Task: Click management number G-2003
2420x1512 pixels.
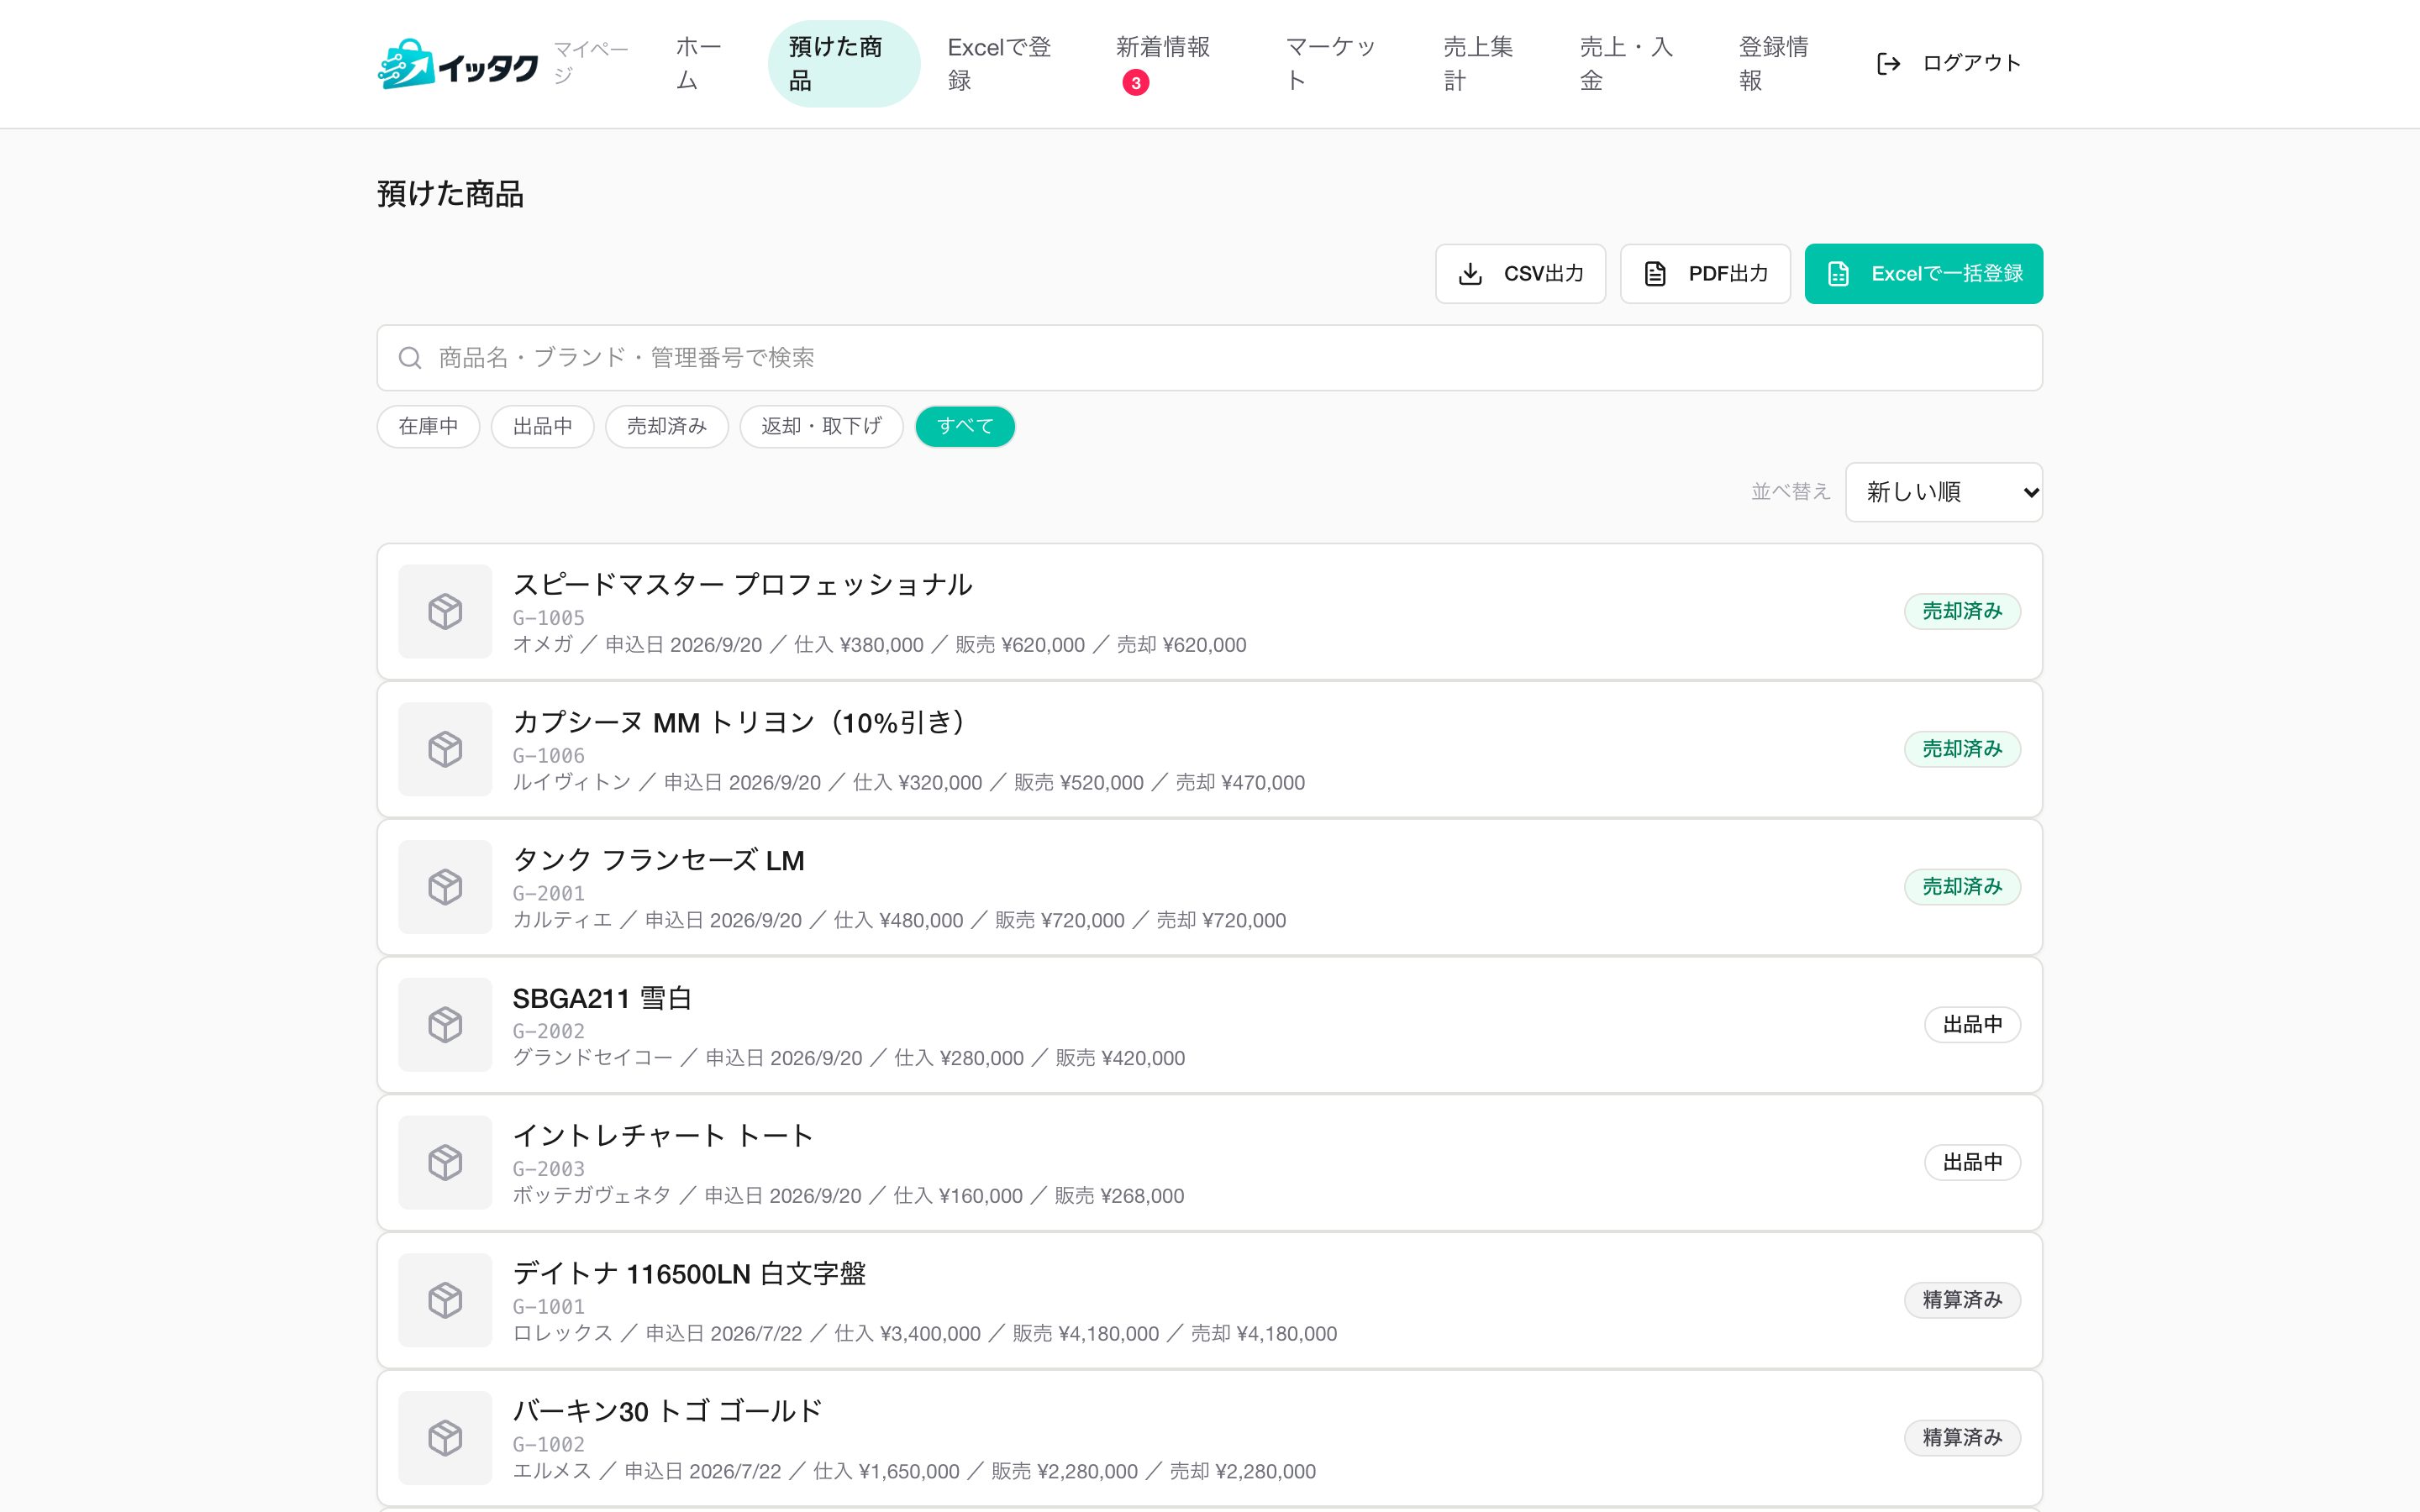Action: 548,1169
